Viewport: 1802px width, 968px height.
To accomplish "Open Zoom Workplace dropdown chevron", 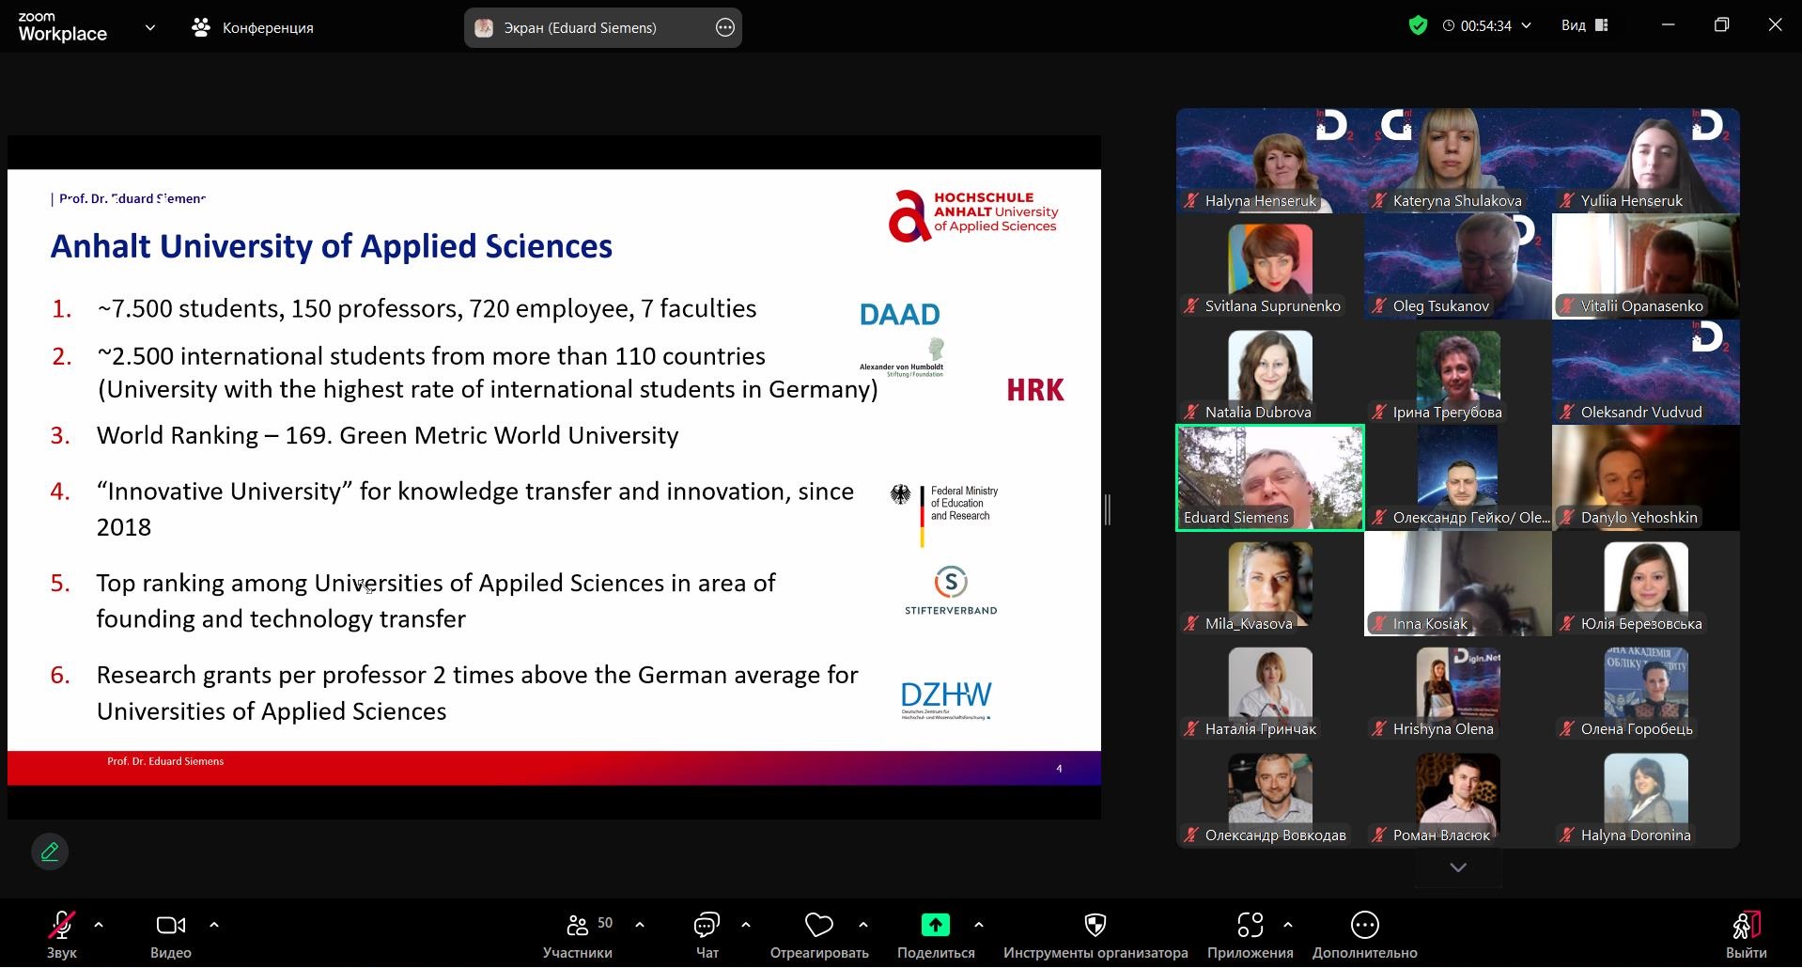I will pos(150,27).
